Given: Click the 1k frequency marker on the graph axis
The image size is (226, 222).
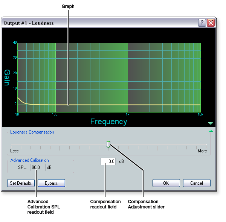Looking at the screenshot, I should click(128, 114).
